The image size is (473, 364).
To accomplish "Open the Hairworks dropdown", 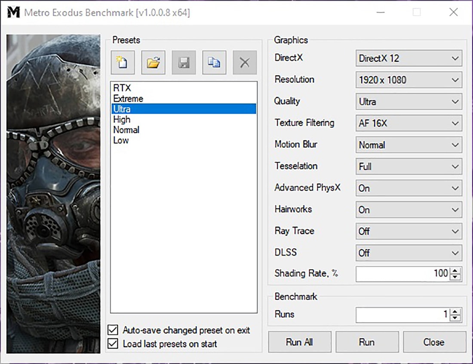I will click(408, 210).
